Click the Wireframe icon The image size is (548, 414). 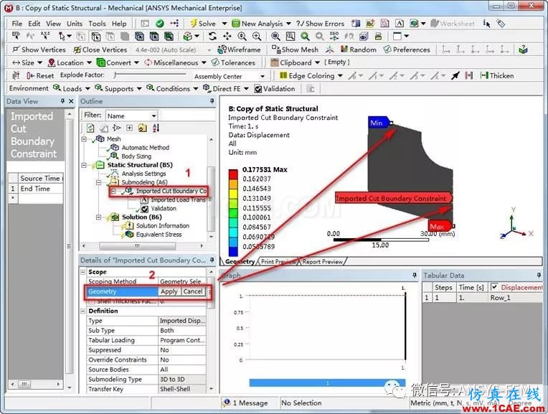(x=222, y=50)
